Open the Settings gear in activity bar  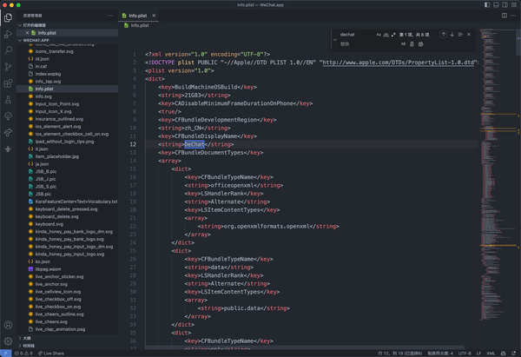coord(8,341)
